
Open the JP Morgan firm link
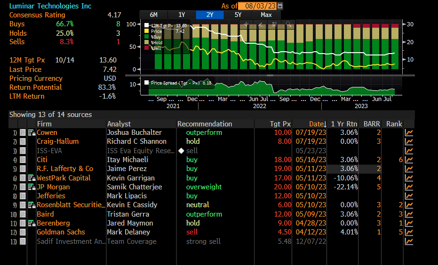point(53,187)
